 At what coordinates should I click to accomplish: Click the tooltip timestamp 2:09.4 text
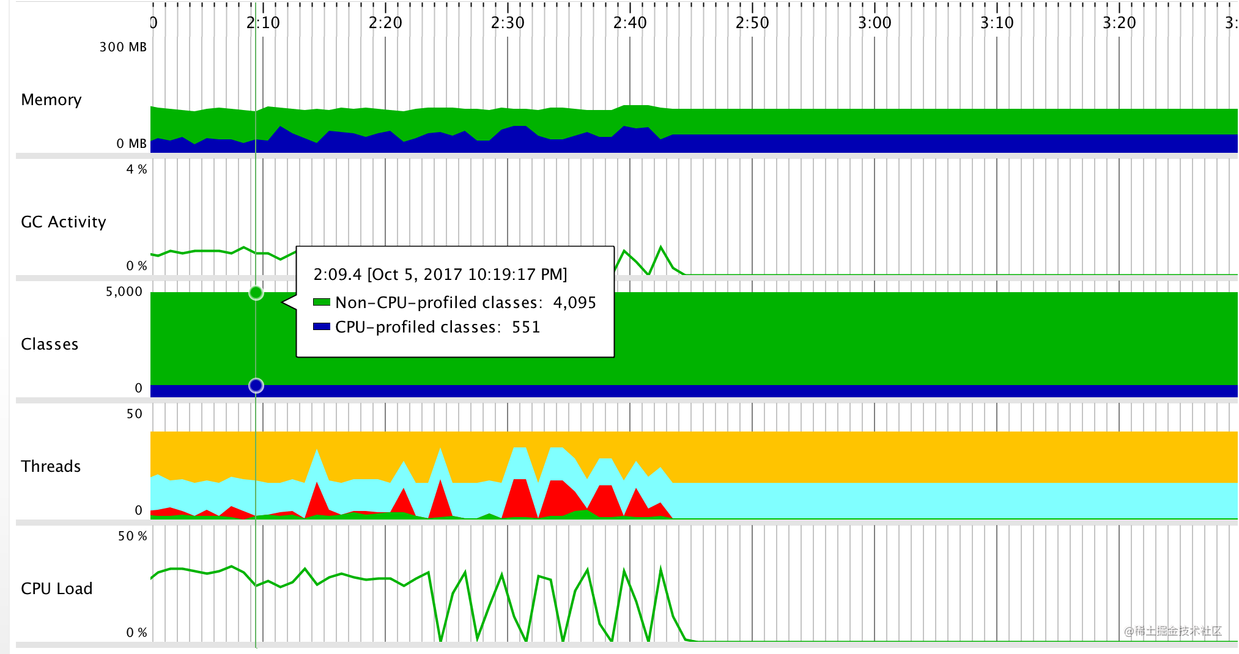(x=338, y=274)
